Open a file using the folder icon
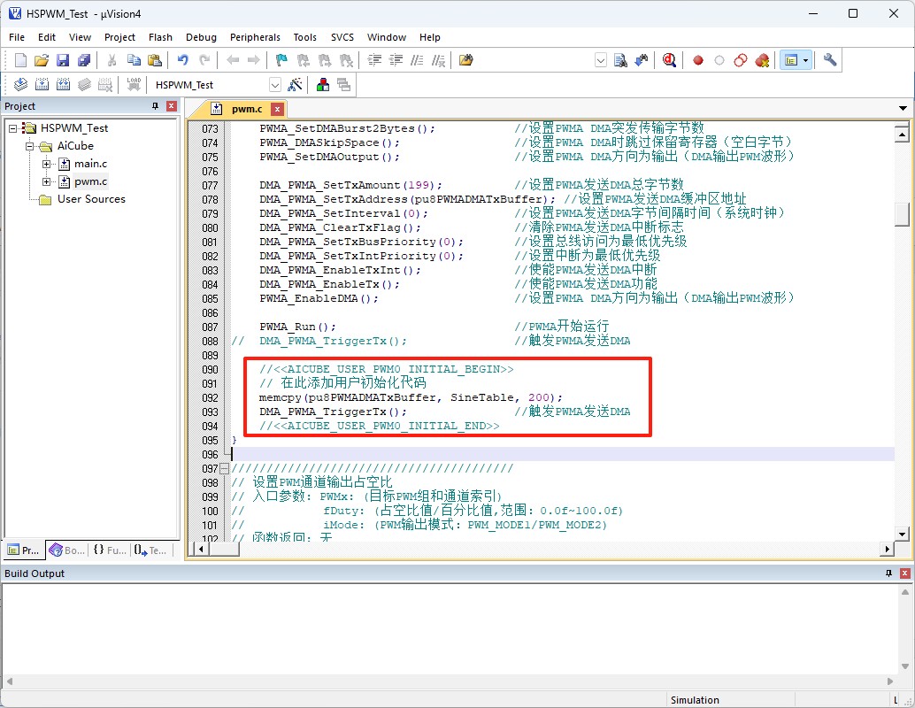The image size is (915, 708). 42,60
